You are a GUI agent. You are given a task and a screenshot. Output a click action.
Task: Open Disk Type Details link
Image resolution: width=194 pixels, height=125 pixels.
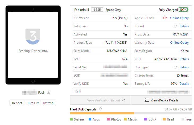coord(184,67)
